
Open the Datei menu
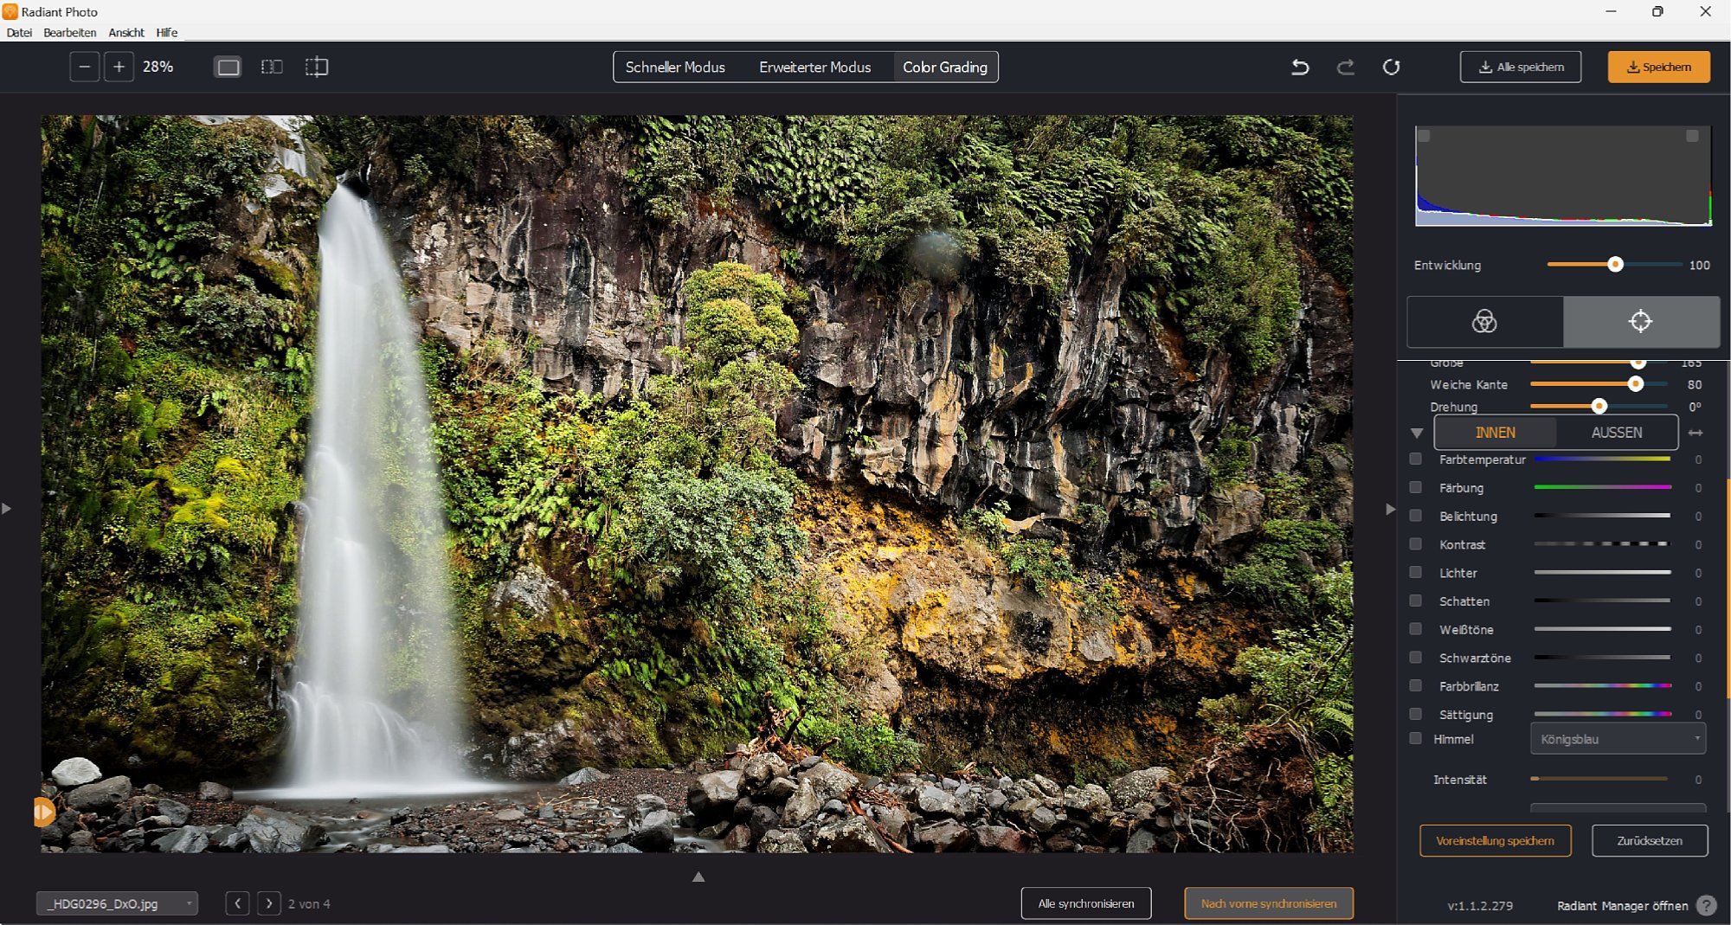(x=19, y=32)
